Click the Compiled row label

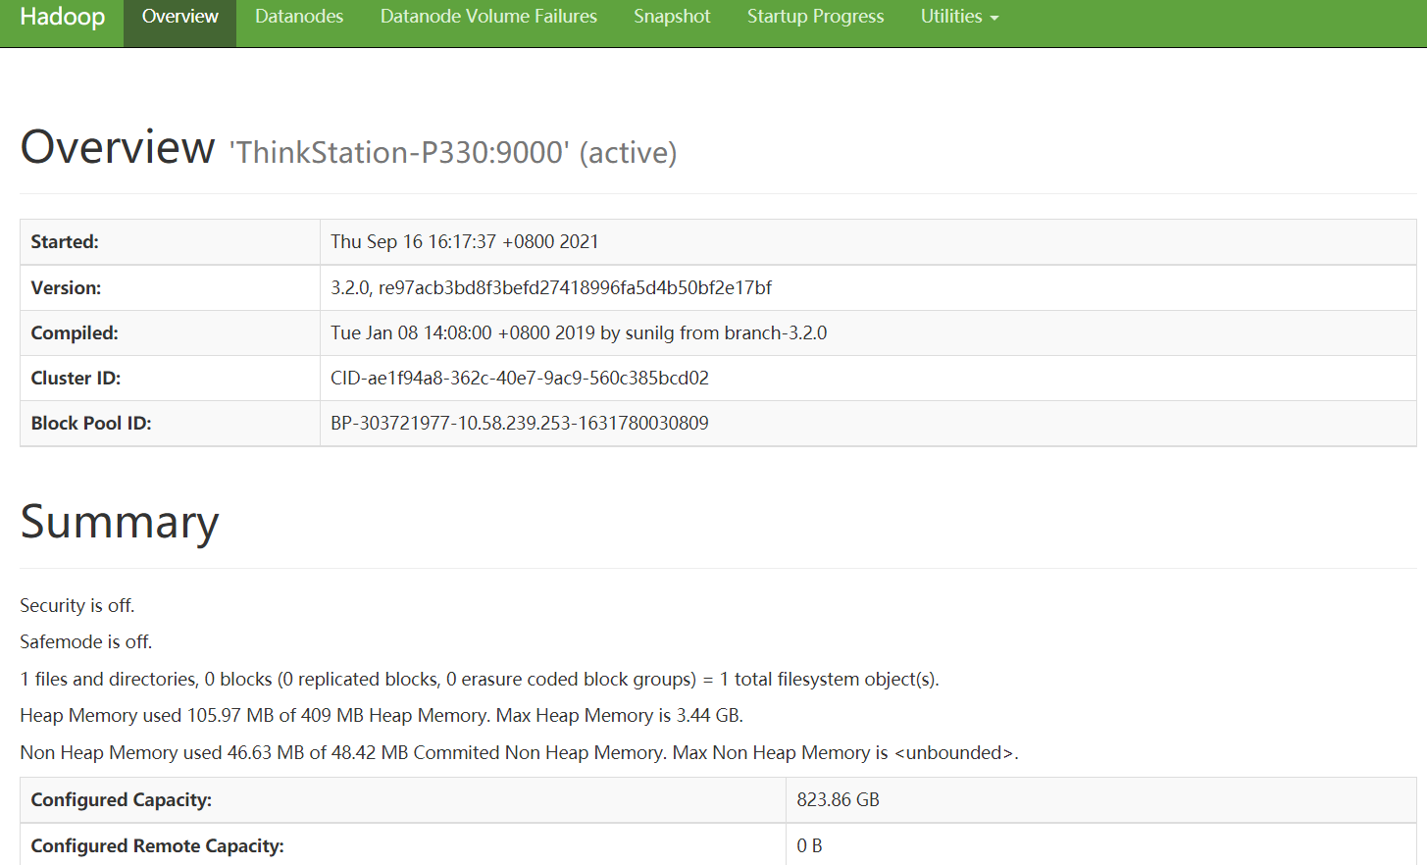pos(74,332)
